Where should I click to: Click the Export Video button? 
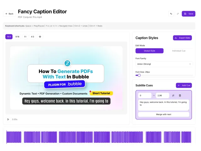182,38
